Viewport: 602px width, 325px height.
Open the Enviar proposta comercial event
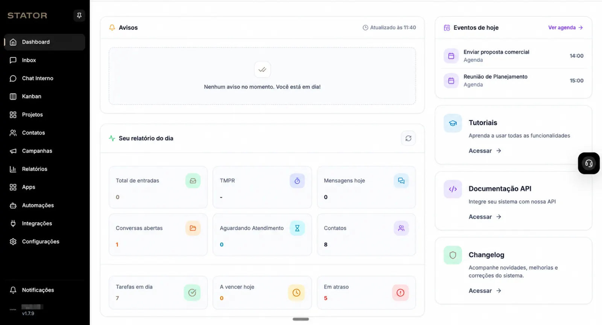click(x=514, y=56)
